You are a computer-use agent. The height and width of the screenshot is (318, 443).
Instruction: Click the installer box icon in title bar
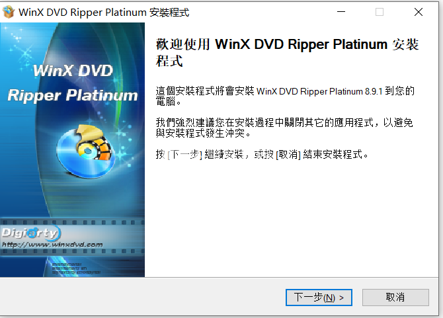point(8,12)
